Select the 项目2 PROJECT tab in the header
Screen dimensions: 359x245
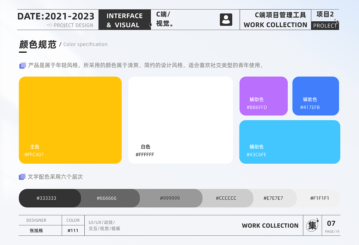coord(325,19)
